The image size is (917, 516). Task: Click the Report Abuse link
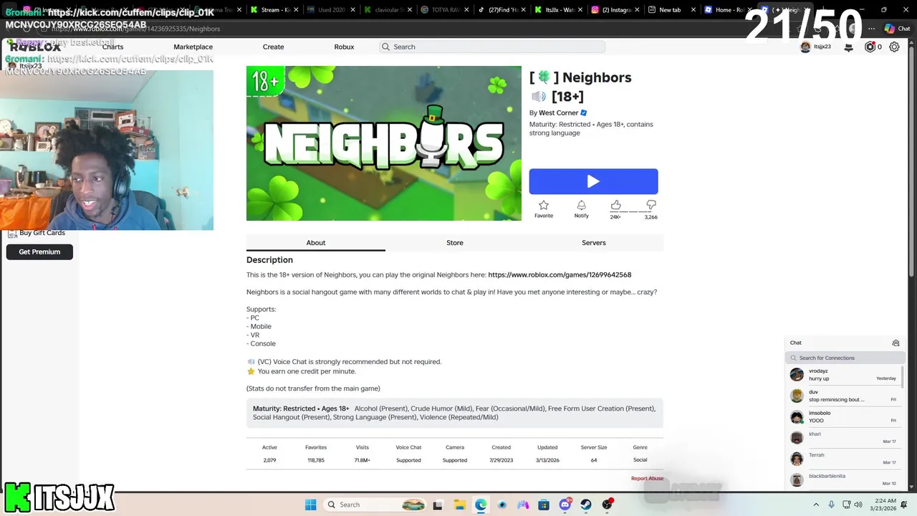coord(647,478)
